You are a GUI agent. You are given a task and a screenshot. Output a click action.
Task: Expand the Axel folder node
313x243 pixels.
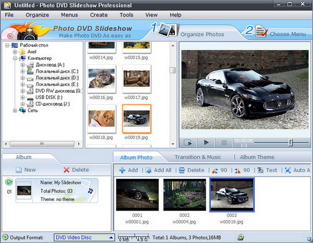click(15, 52)
